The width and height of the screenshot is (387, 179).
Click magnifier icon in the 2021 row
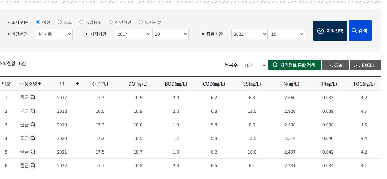click(x=33, y=152)
